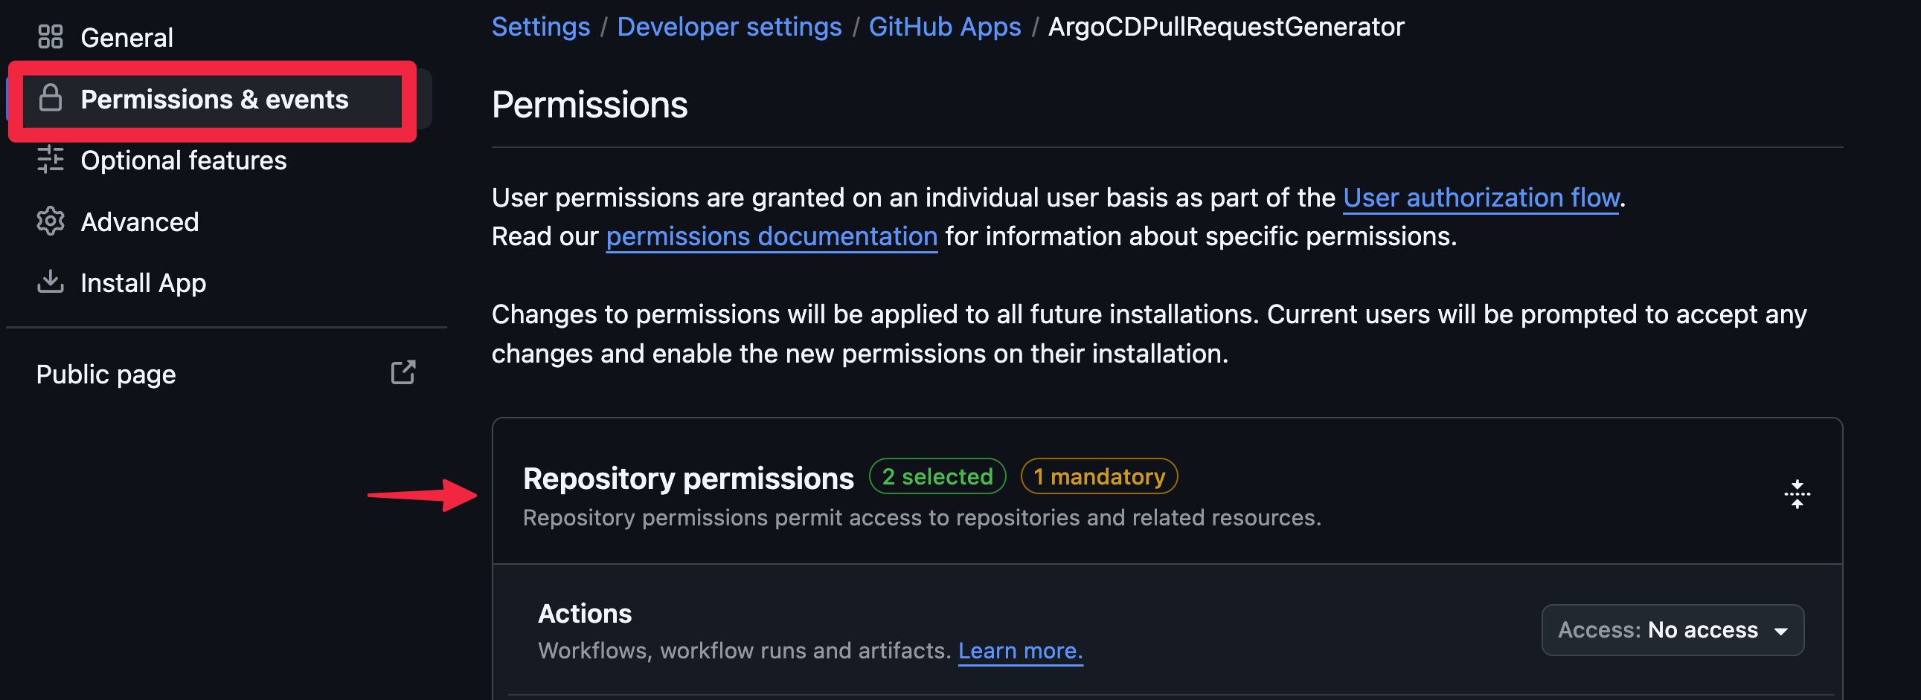Viewport: 1921px width, 700px height.
Task: Open Learn more link for Actions
Action: [x=1020, y=652]
